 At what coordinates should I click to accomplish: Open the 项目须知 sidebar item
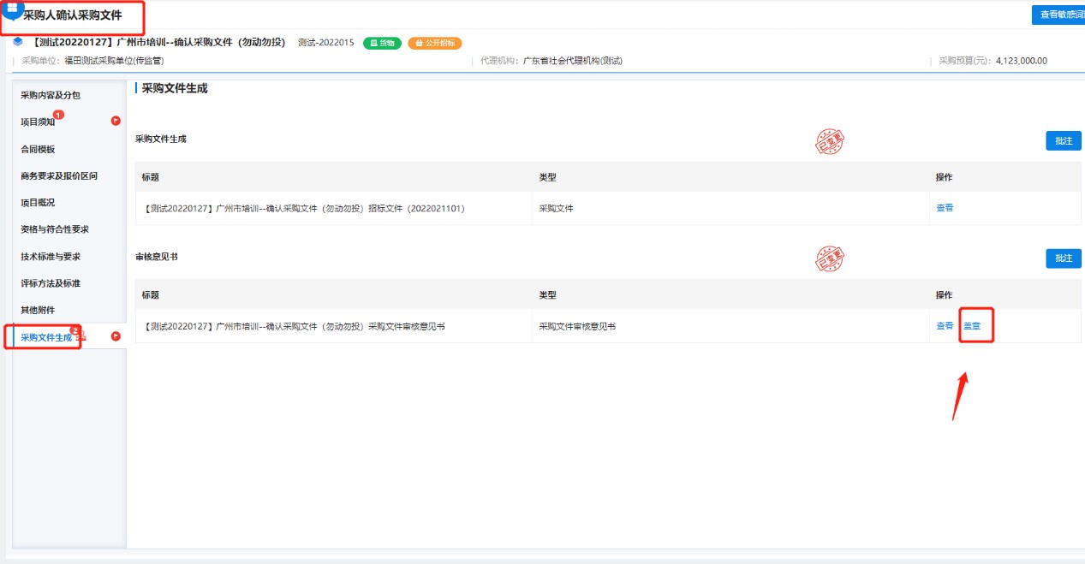(x=38, y=122)
